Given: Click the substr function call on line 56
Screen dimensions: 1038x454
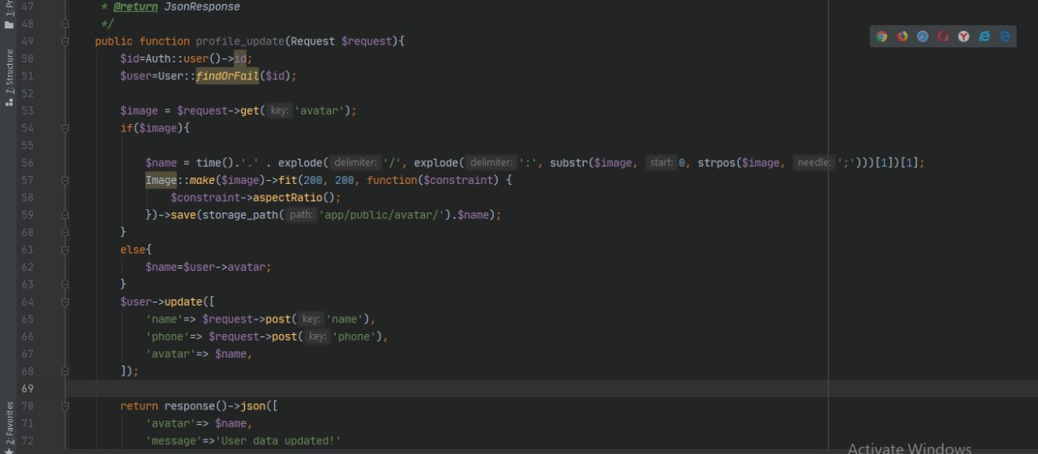Looking at the screenshot, I should click(x=568, y=163).
